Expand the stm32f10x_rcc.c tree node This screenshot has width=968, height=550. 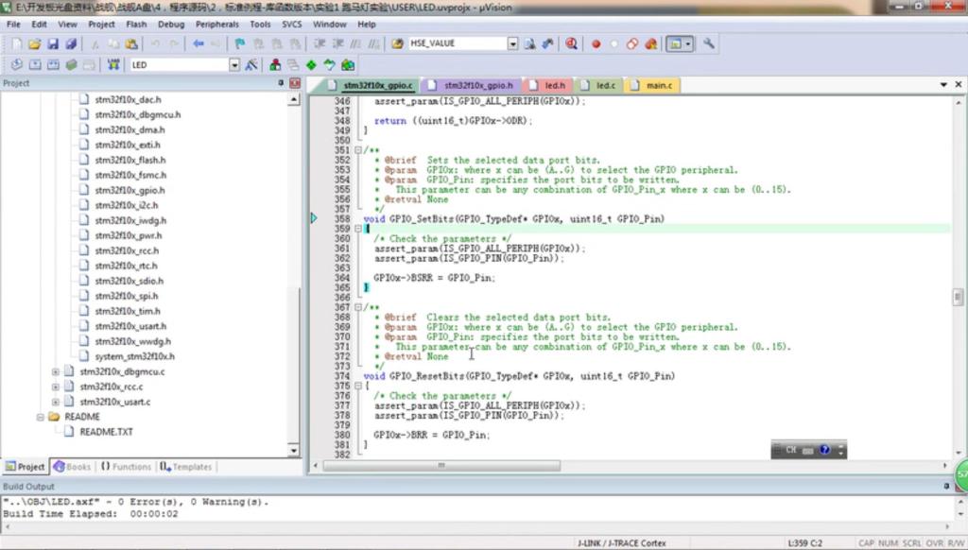56,387
